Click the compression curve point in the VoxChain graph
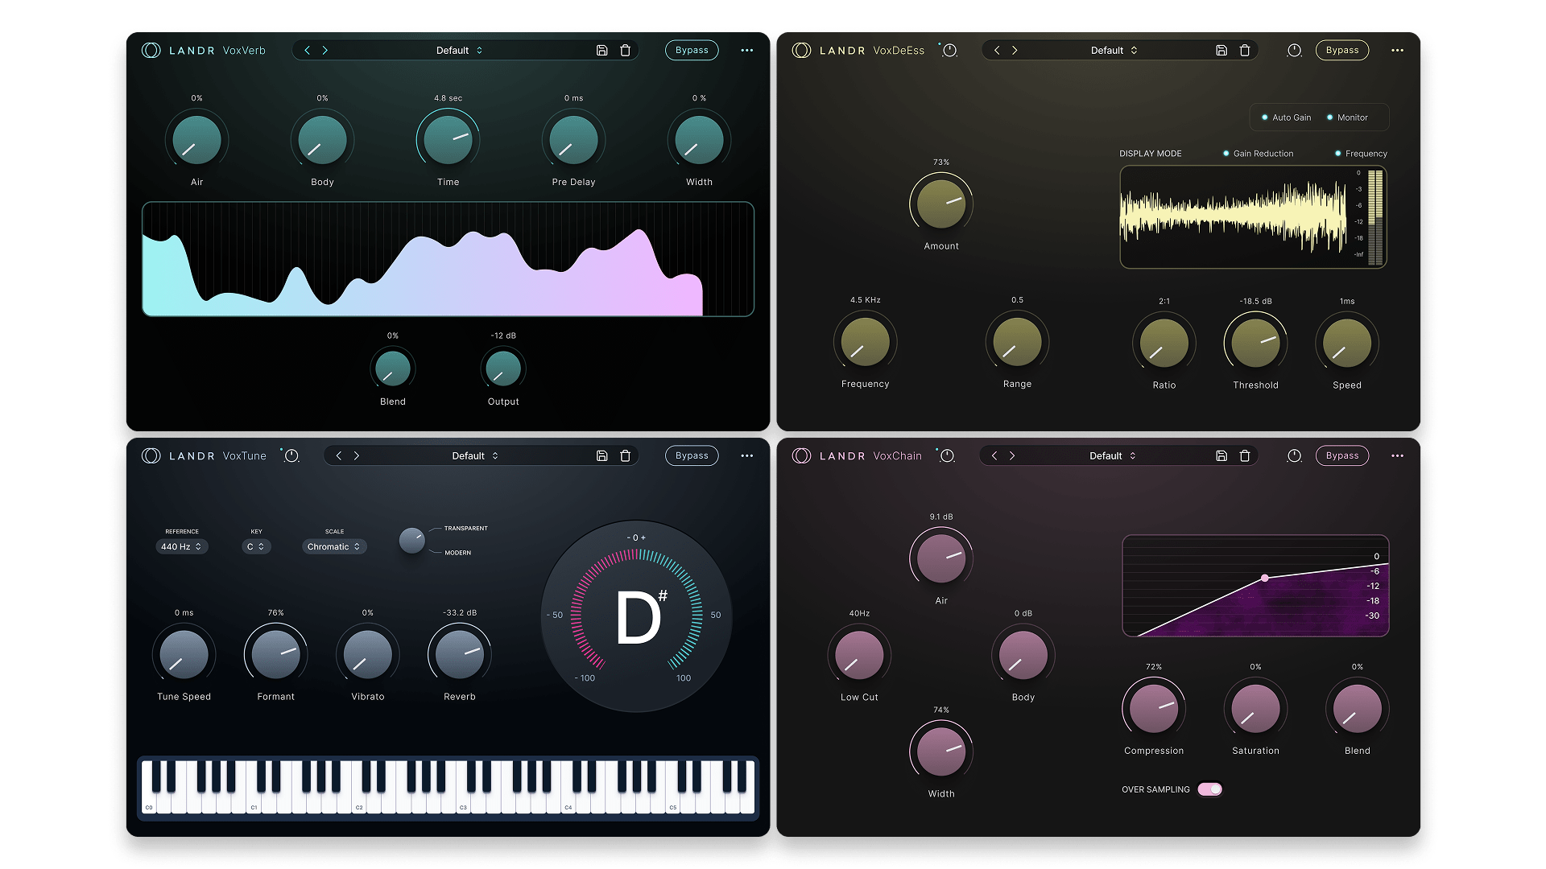The width and height of the screenshot is (1546, 869). click(x=1265, y=578)
